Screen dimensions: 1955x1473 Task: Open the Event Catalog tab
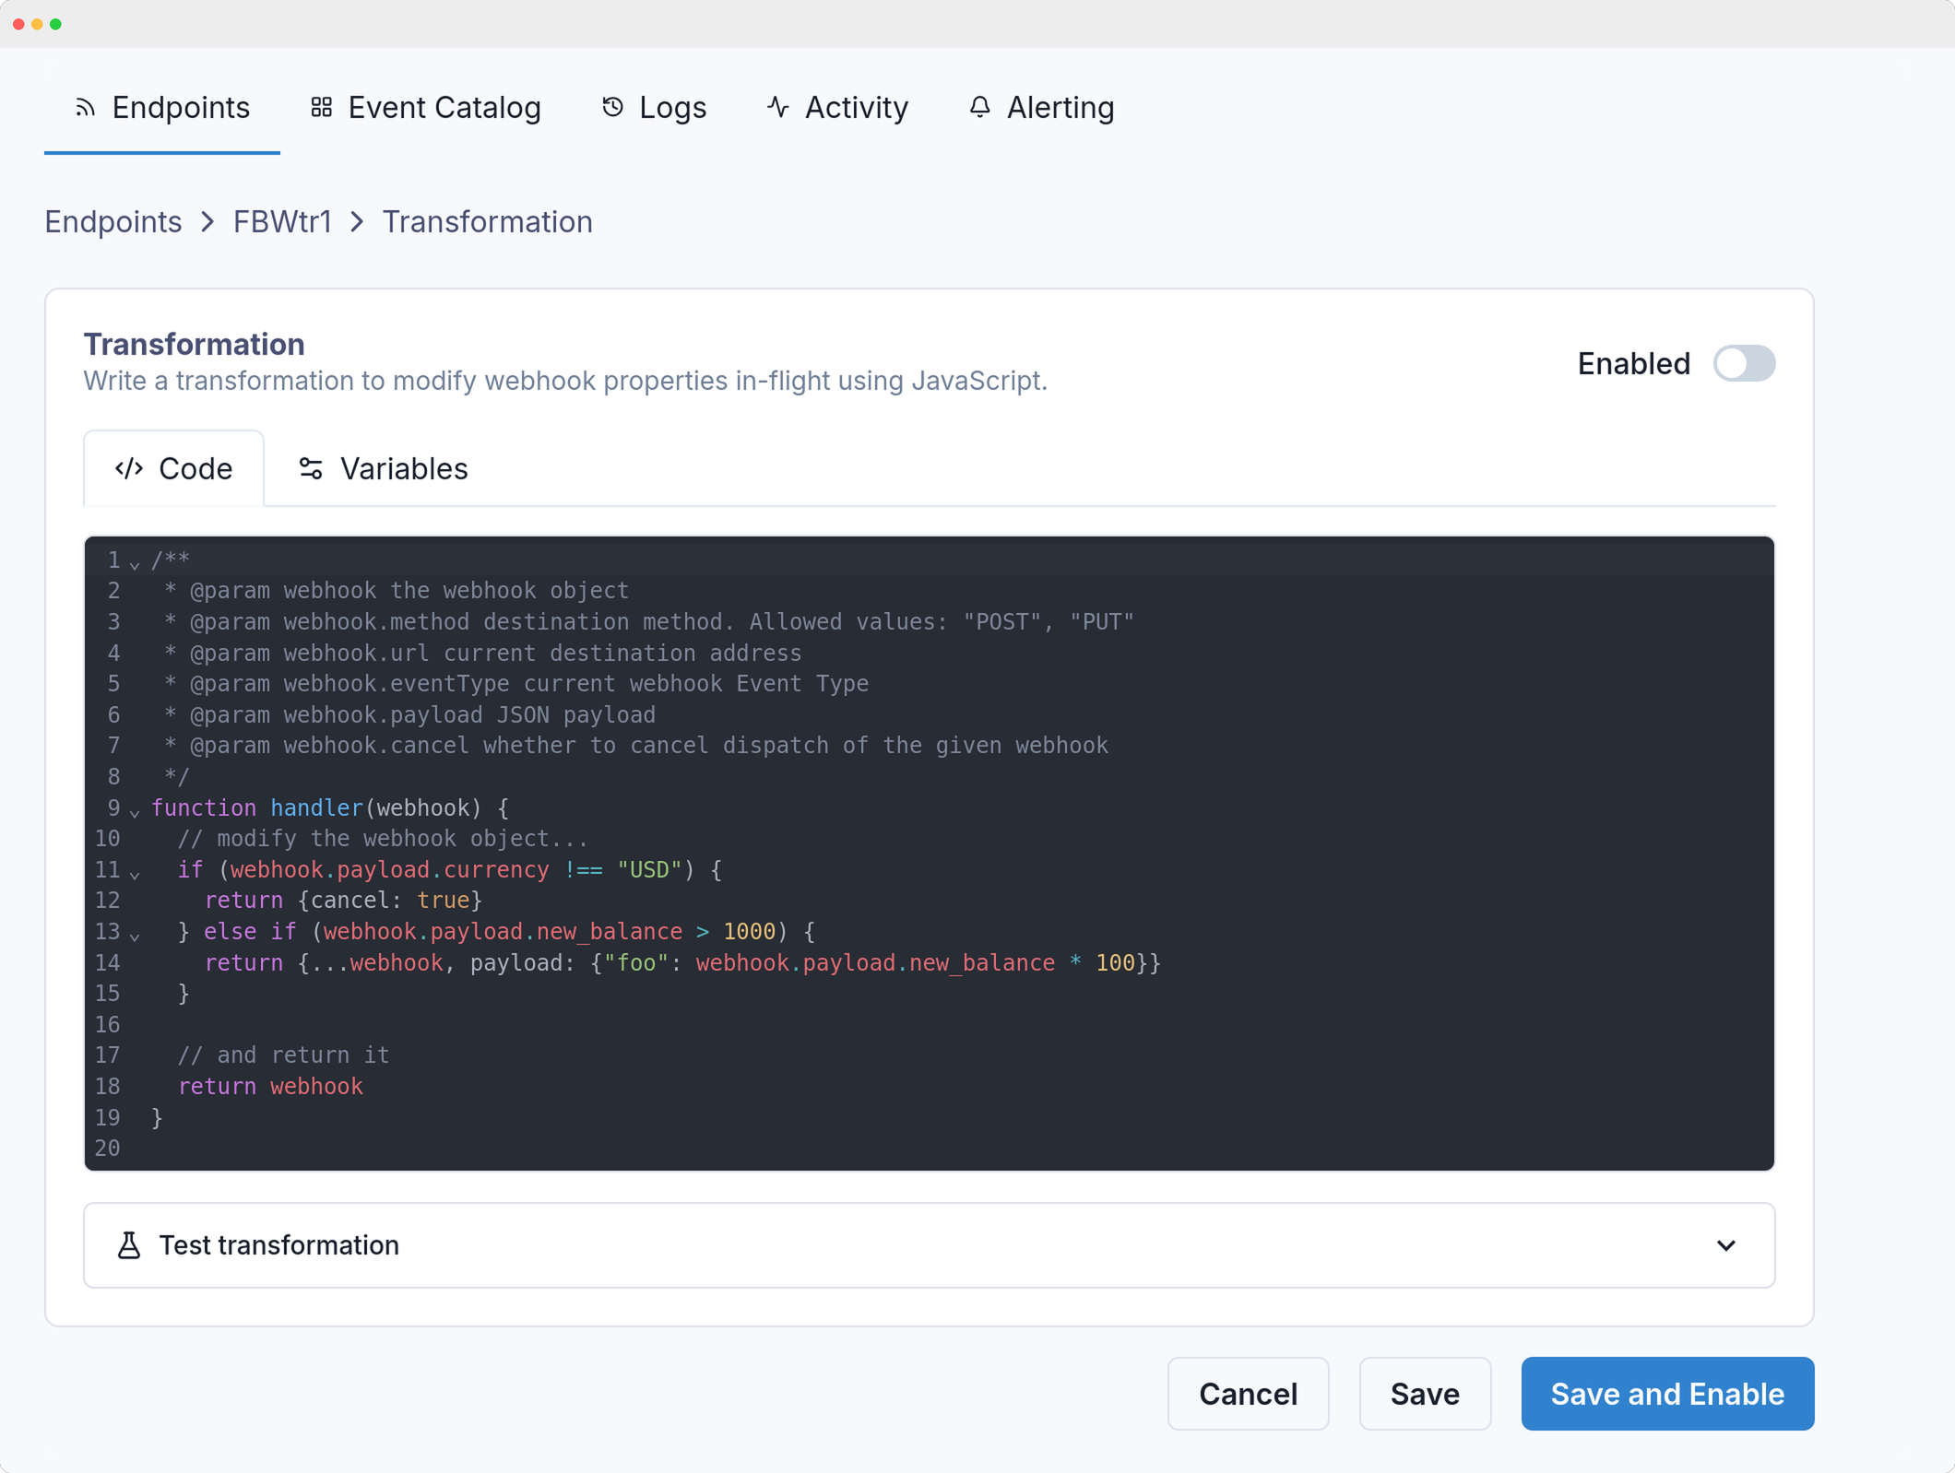click(426, 108)
